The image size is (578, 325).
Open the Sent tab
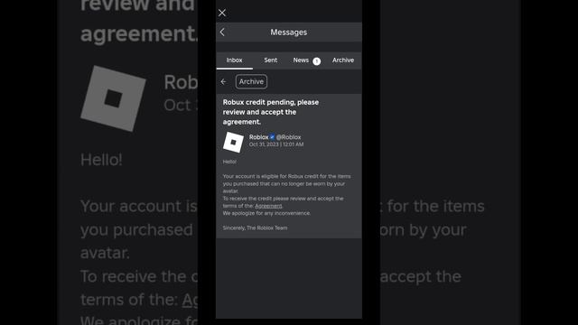click(x=271, y=60)
